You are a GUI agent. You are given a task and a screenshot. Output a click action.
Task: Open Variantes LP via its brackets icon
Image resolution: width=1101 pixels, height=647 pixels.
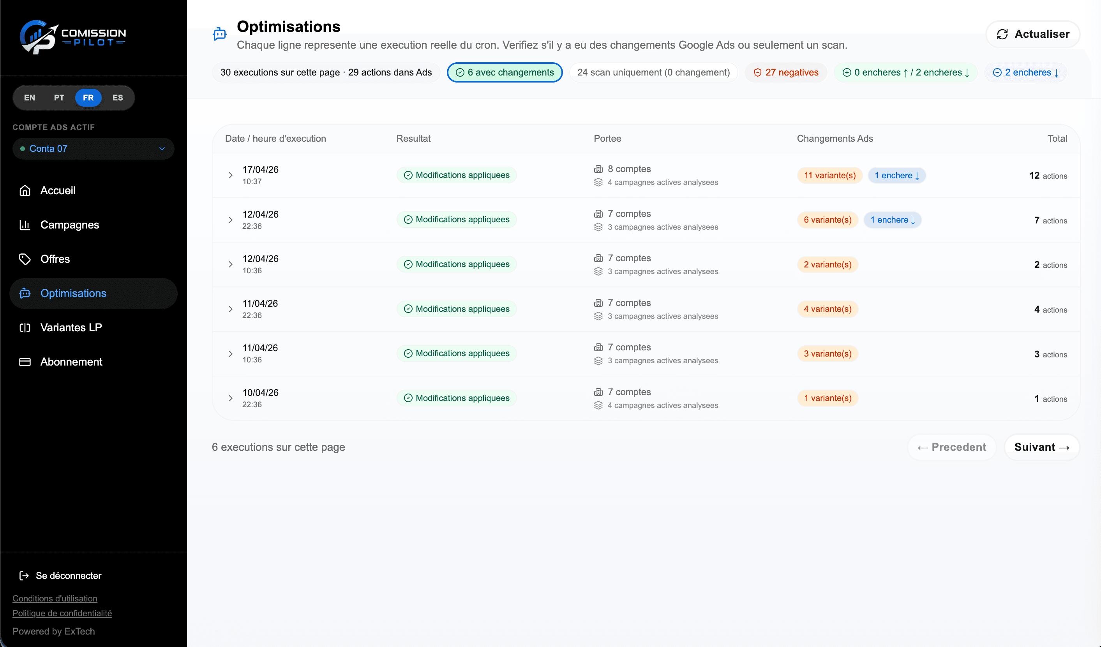[x=25, y=327]
